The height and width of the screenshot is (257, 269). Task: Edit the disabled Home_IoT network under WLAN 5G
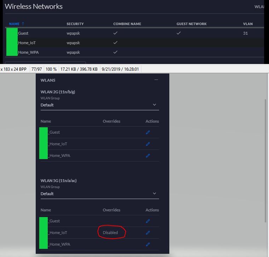pyautogui.click(x=148, y=233)
